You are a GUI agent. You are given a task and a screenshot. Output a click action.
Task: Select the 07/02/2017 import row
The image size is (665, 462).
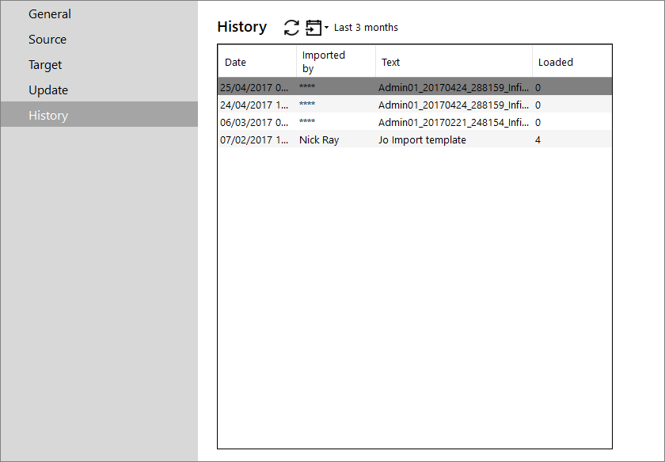(415, 139)
